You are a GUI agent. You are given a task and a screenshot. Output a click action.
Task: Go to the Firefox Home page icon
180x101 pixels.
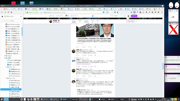tap(11, 12)
